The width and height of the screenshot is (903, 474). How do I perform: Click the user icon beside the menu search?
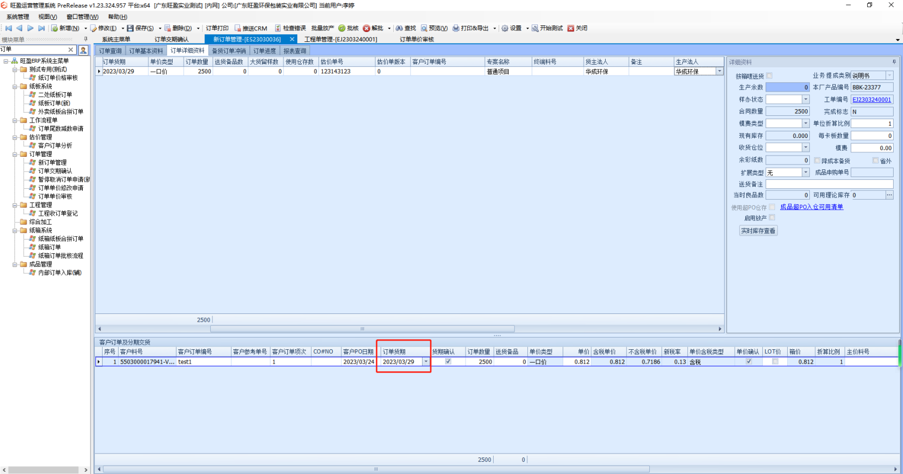point(83,50)
